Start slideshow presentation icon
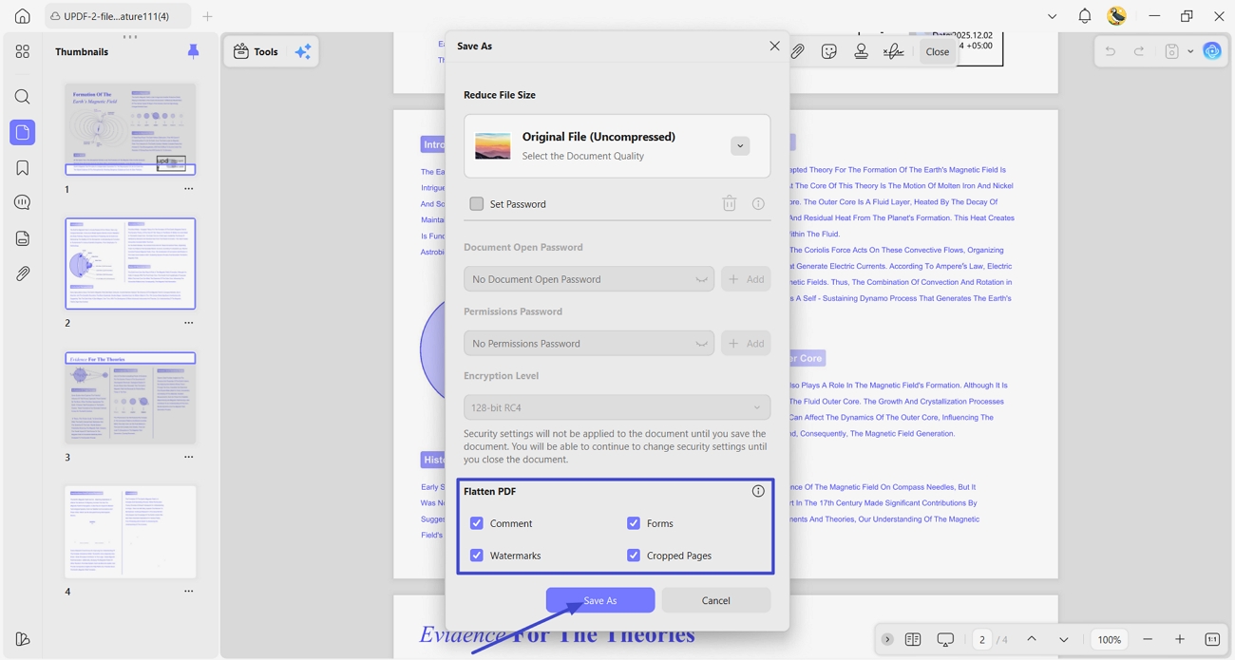The image size is (1235, 660). [945, 639]
